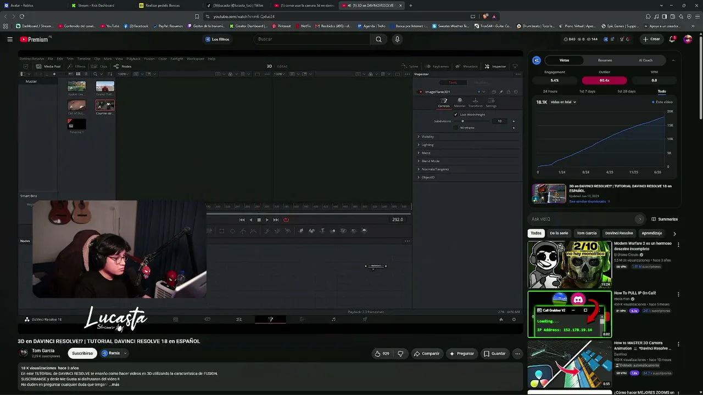
Task: Click the Compartir button
Action: point(427,353)
